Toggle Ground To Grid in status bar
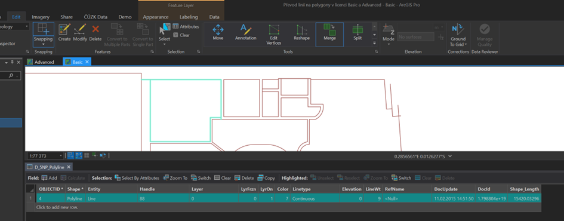The image size is (564, 221). tap(103, 155)
